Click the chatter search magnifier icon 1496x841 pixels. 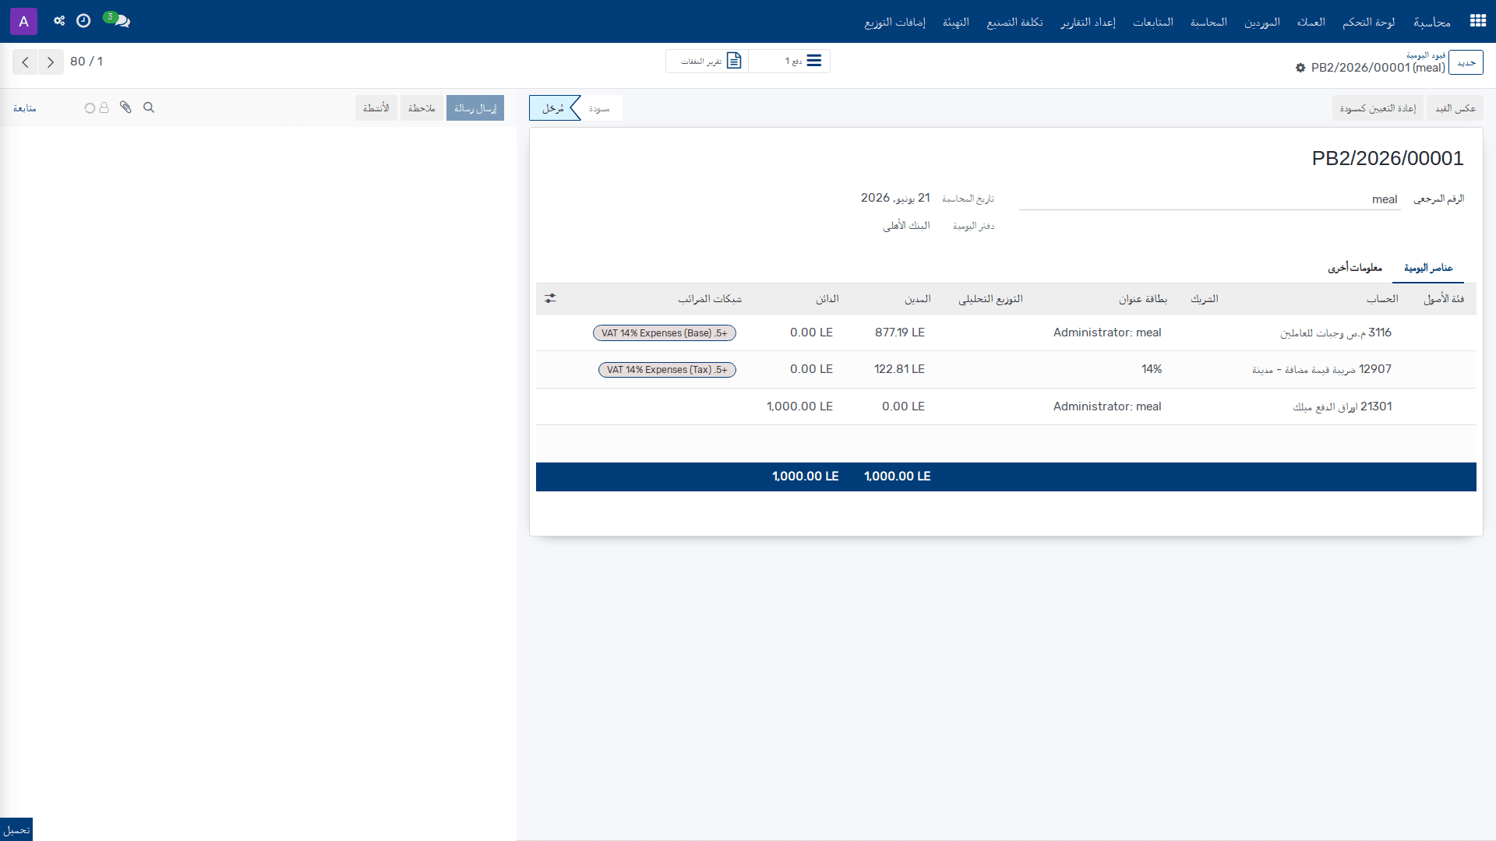[149, 107]
